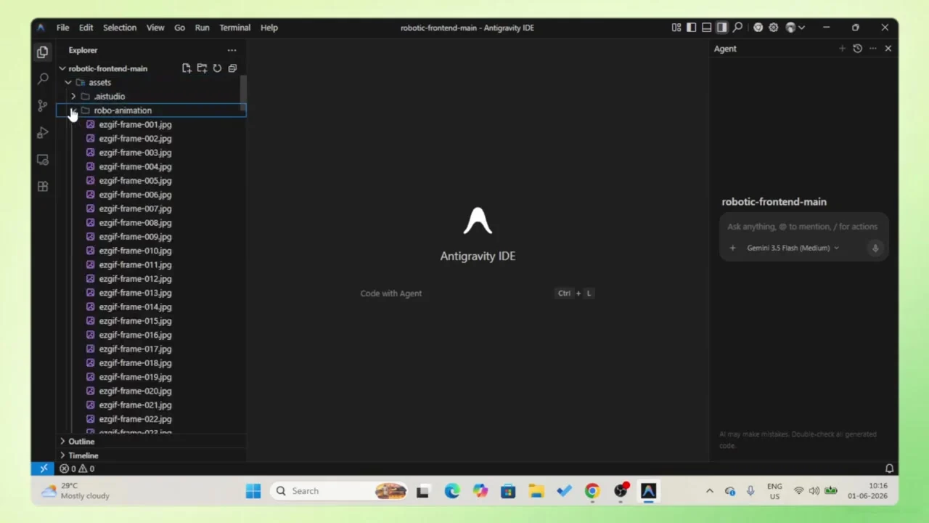The image size is (929, 523).
Task: Open the File menu
Action: [63, 28]
